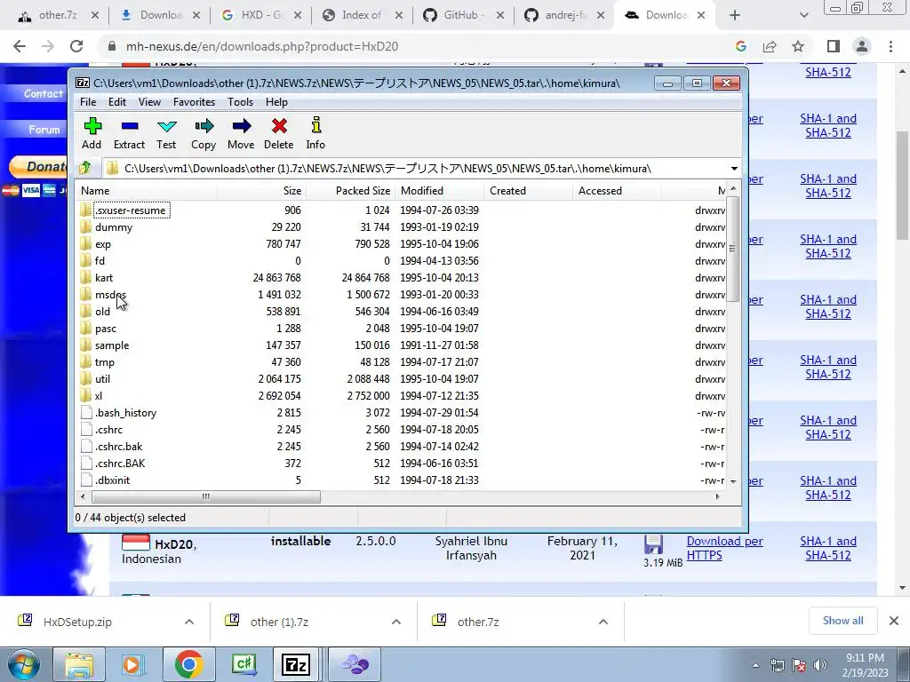Screen dimensions: 910x682
Task: Expand other (1).7z download options
Action: 396,622
